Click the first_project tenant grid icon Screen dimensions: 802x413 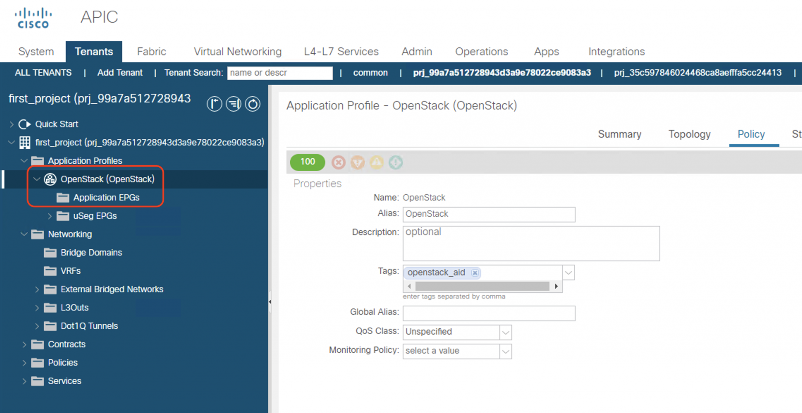24,142
